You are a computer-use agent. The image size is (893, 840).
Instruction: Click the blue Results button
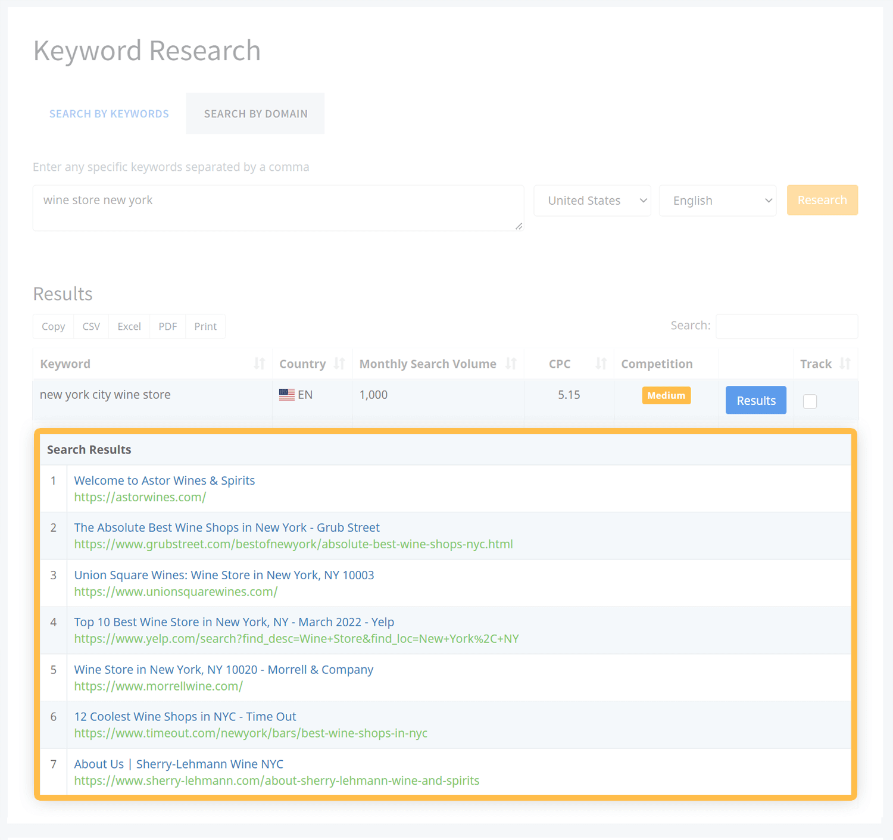click(755, 401)
